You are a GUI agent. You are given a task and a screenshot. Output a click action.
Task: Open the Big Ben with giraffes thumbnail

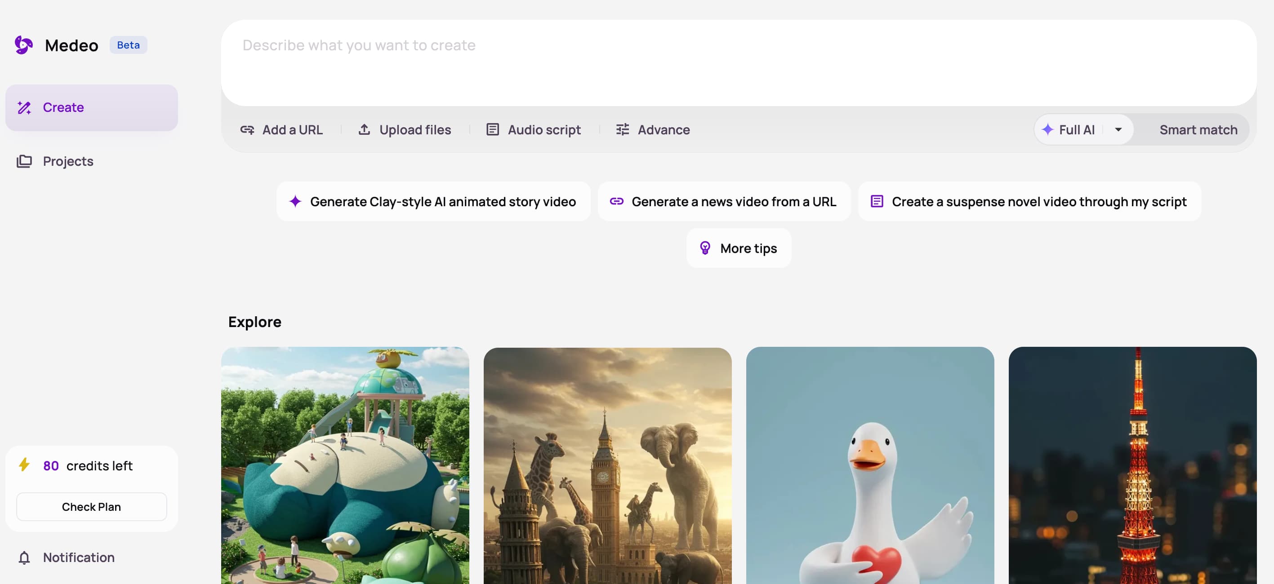point(607,465)
